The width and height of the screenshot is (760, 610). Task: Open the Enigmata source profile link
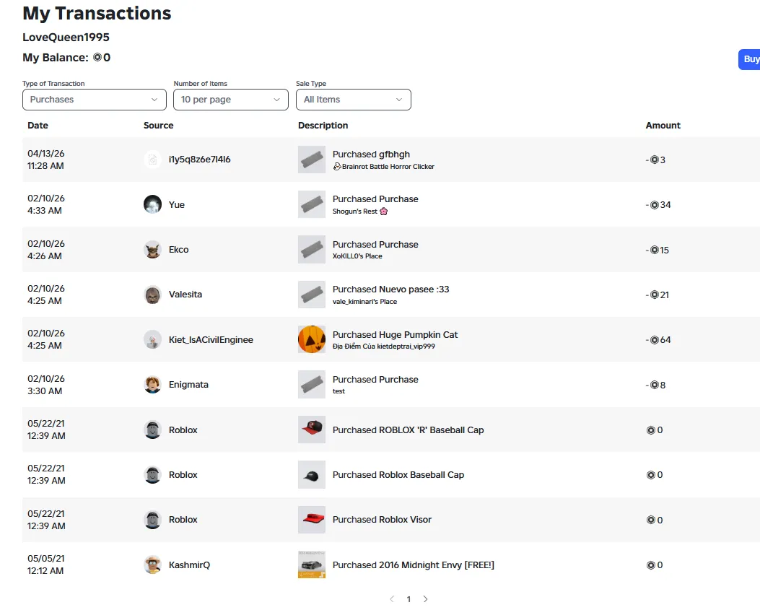pos(188,385)
